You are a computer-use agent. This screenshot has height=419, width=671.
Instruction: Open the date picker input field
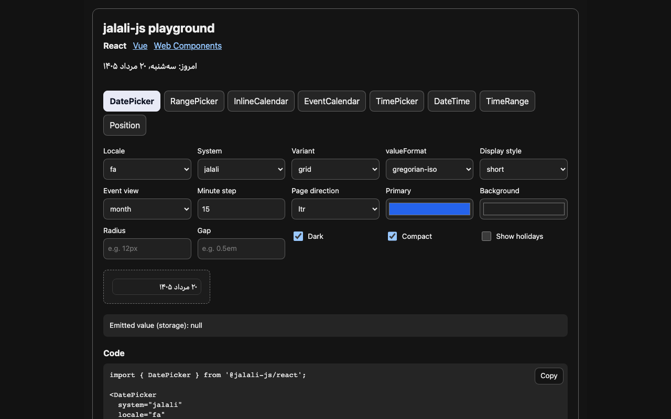[x=157, y=286]
